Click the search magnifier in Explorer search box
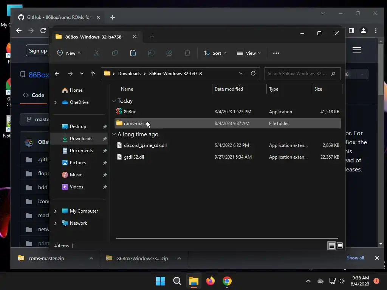Screen dimensions: 387x290 click(333, 74)
